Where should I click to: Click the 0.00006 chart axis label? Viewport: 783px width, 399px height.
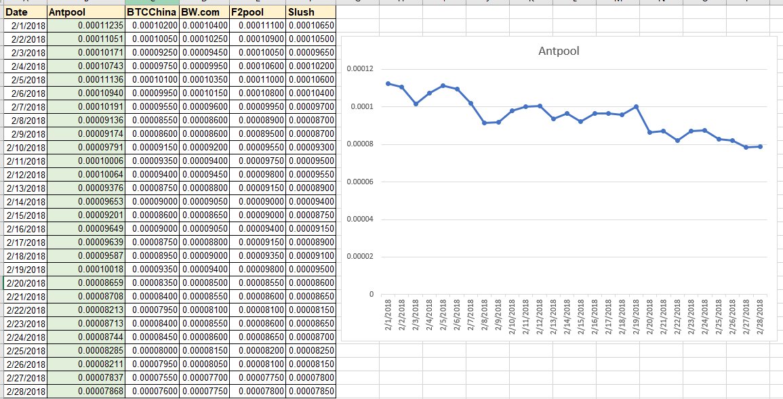pos(359,182)
